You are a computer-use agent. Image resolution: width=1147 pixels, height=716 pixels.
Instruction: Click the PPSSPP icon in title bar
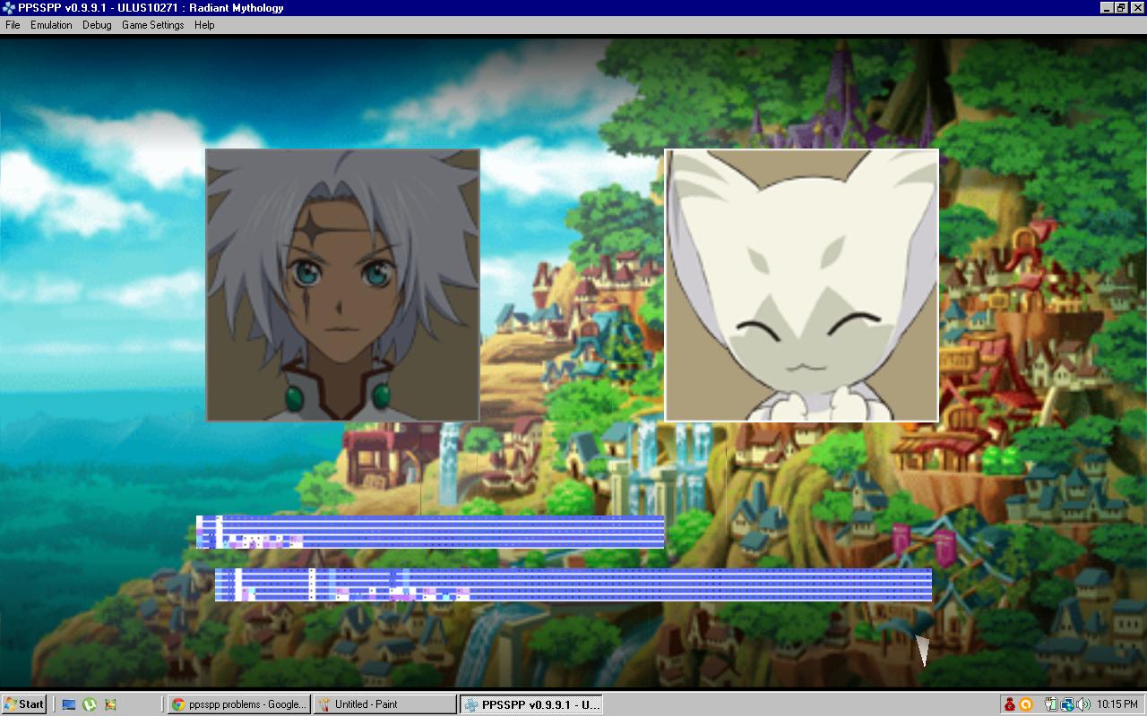click(x=9, y=8)
